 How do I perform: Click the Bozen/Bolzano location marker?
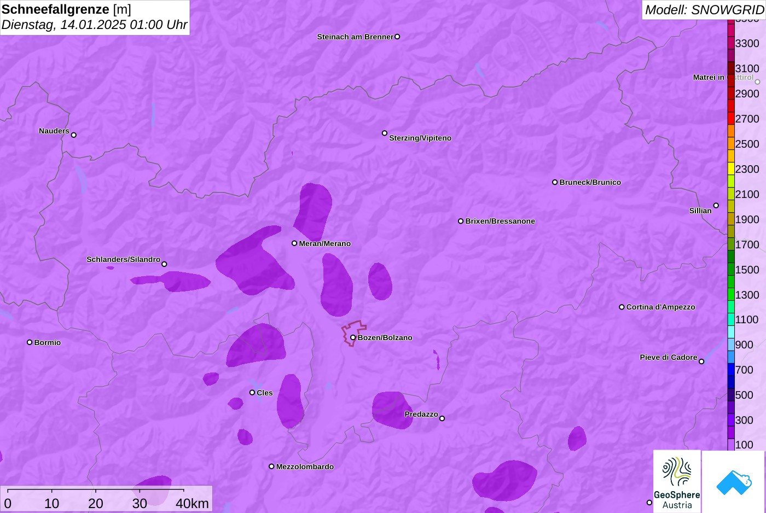pos(353,337)
